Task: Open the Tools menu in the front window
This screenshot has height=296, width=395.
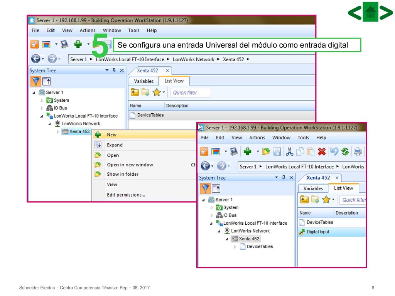Action: pyautogui.click(x=303, y=138)
